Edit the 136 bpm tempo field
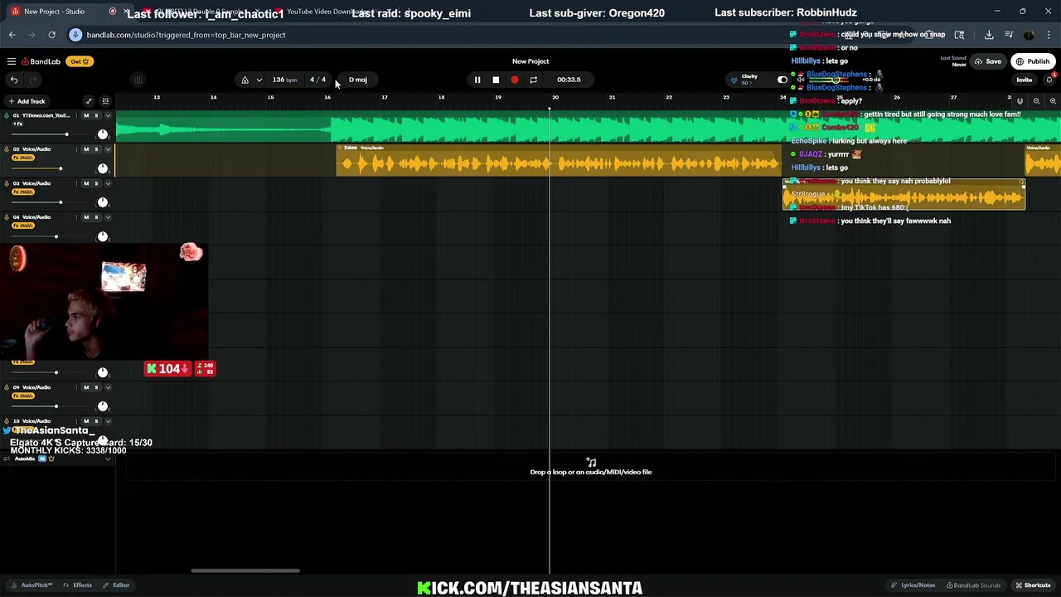 (x=284, y=80)
